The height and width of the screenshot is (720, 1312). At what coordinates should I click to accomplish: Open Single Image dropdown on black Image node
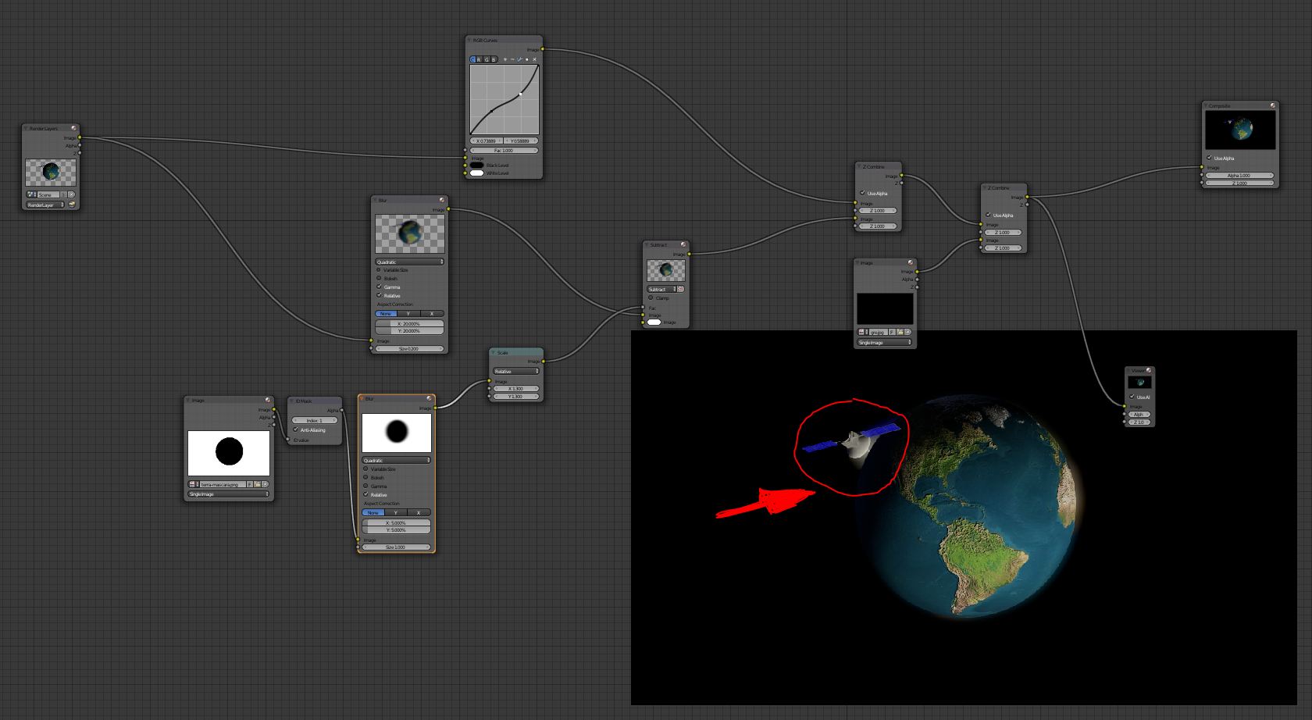point(885,342)
